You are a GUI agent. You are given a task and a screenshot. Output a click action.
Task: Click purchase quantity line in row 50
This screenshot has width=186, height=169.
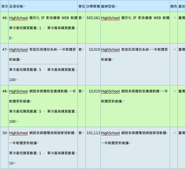[43, 153]
